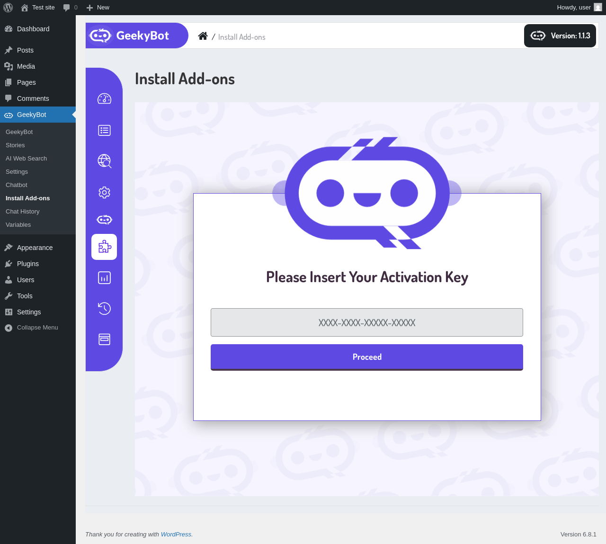The image size is (606, 544).
Task: Open the Posts menu
Action: [x=38, y=50]
